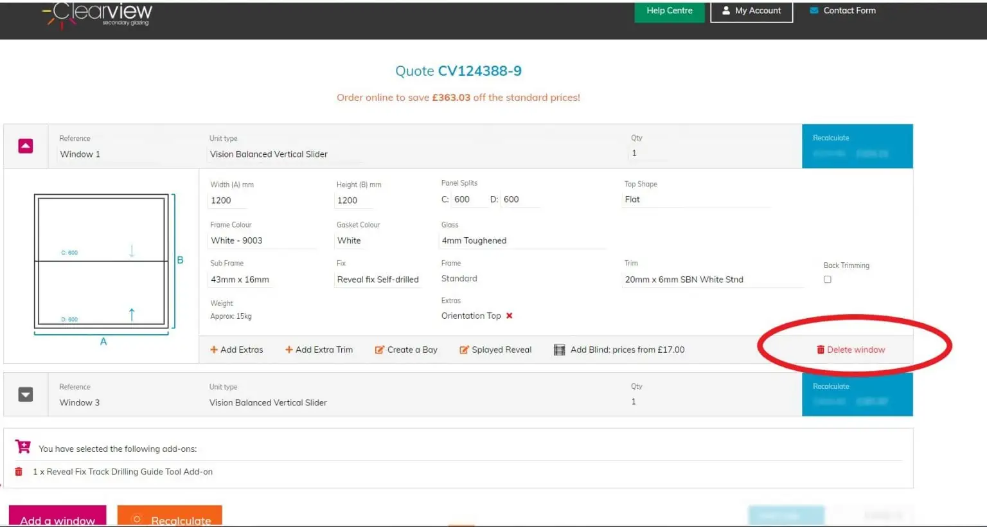Go to the Contact Form
Image resolution: width=987 pixels, height=527 pixels.
pyautogui.click(x=842, y=11)
